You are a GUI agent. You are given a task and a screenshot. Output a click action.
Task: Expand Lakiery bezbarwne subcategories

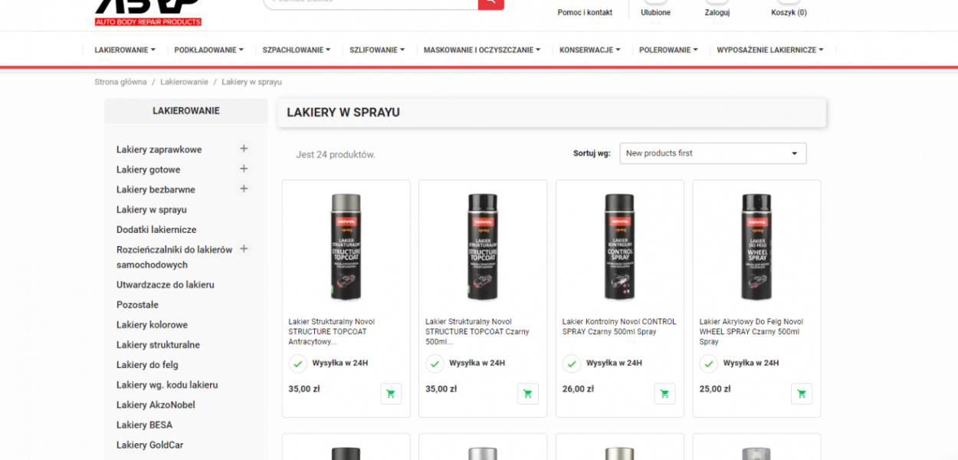coord(244,189)
